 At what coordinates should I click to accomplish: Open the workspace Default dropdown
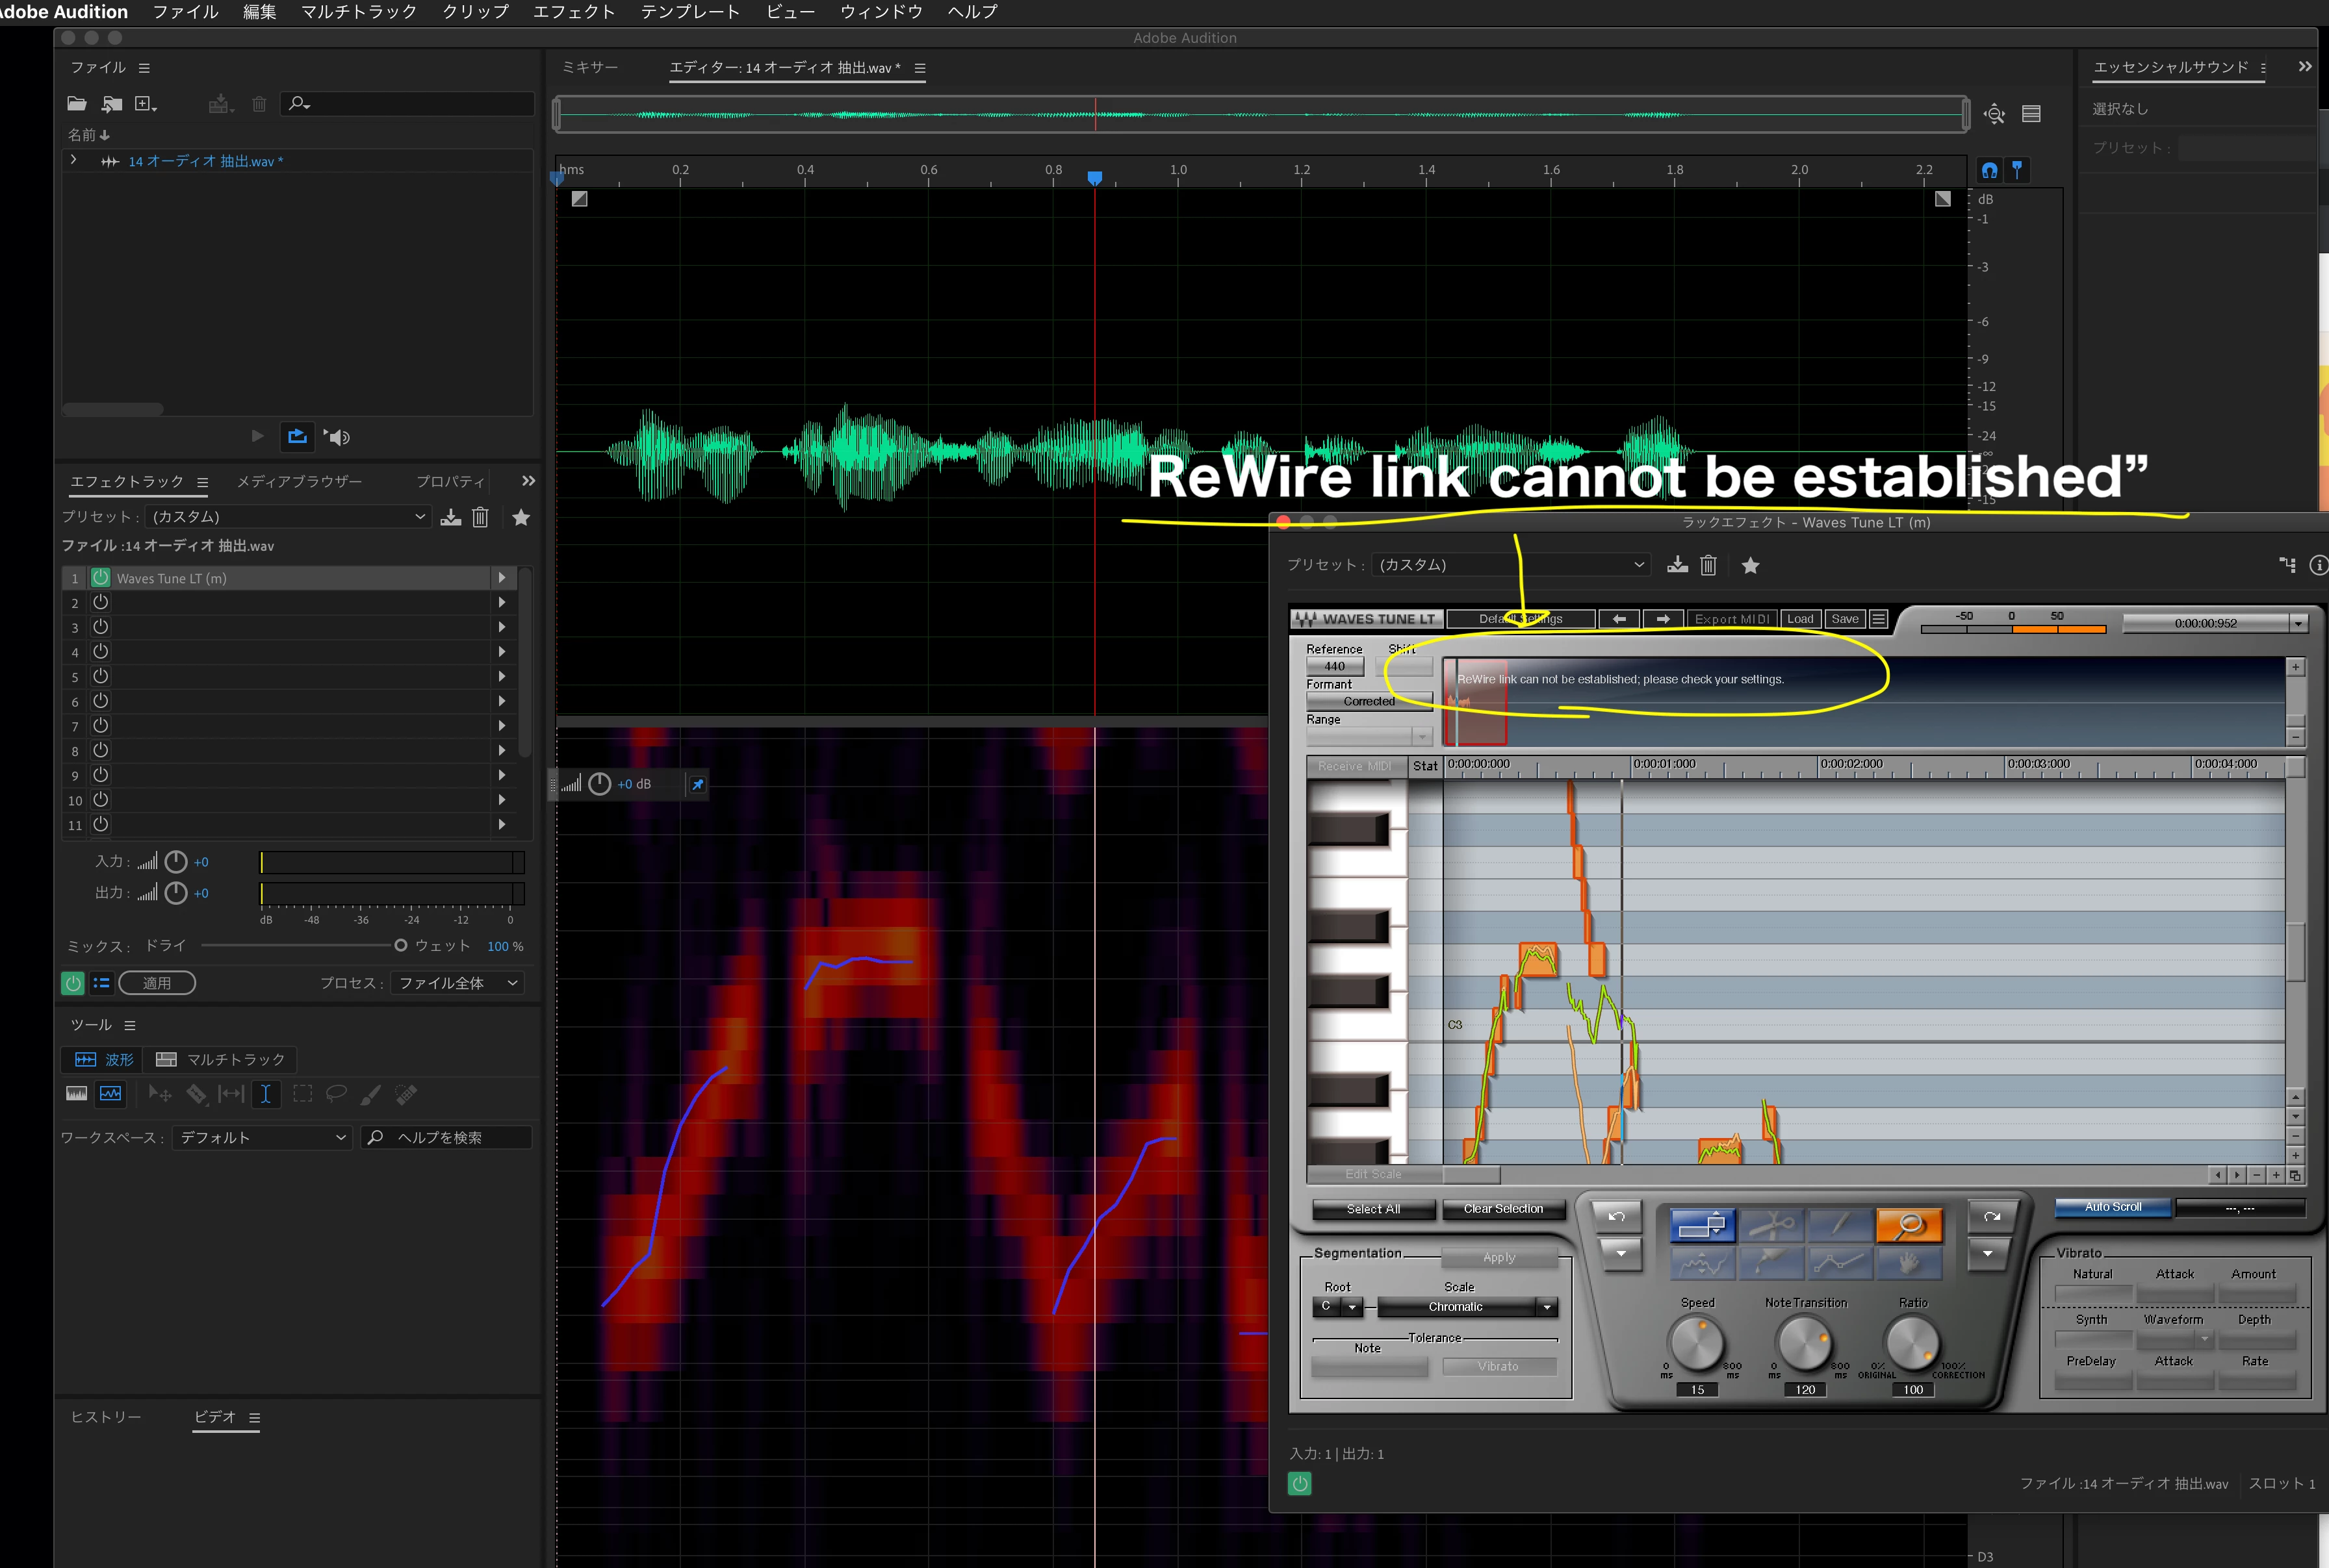[262, 1137]
